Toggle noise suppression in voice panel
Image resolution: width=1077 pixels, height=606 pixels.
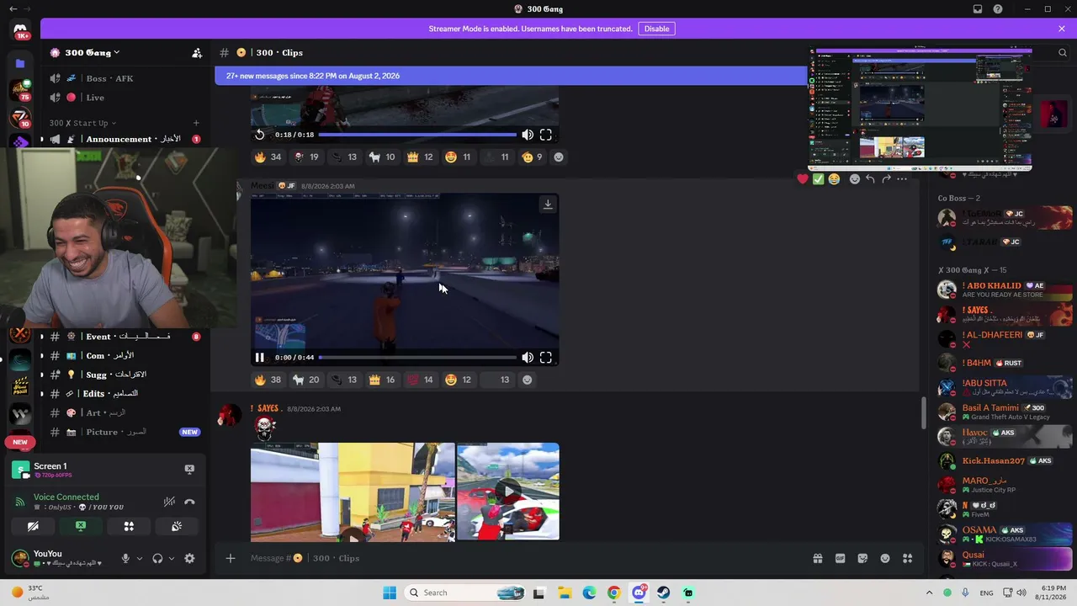(x=169, y=502)
